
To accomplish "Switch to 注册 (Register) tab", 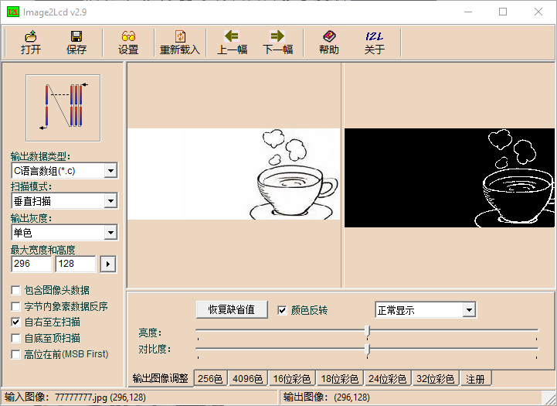I will coord(476,379).
